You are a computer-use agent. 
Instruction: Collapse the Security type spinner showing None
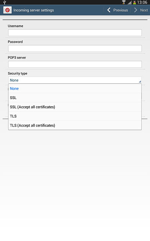pyautogui.click(x=75, y=80)
